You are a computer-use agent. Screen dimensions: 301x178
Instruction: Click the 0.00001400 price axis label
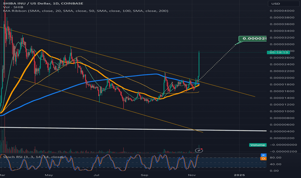pyautogui.click(x=282, y=98)
